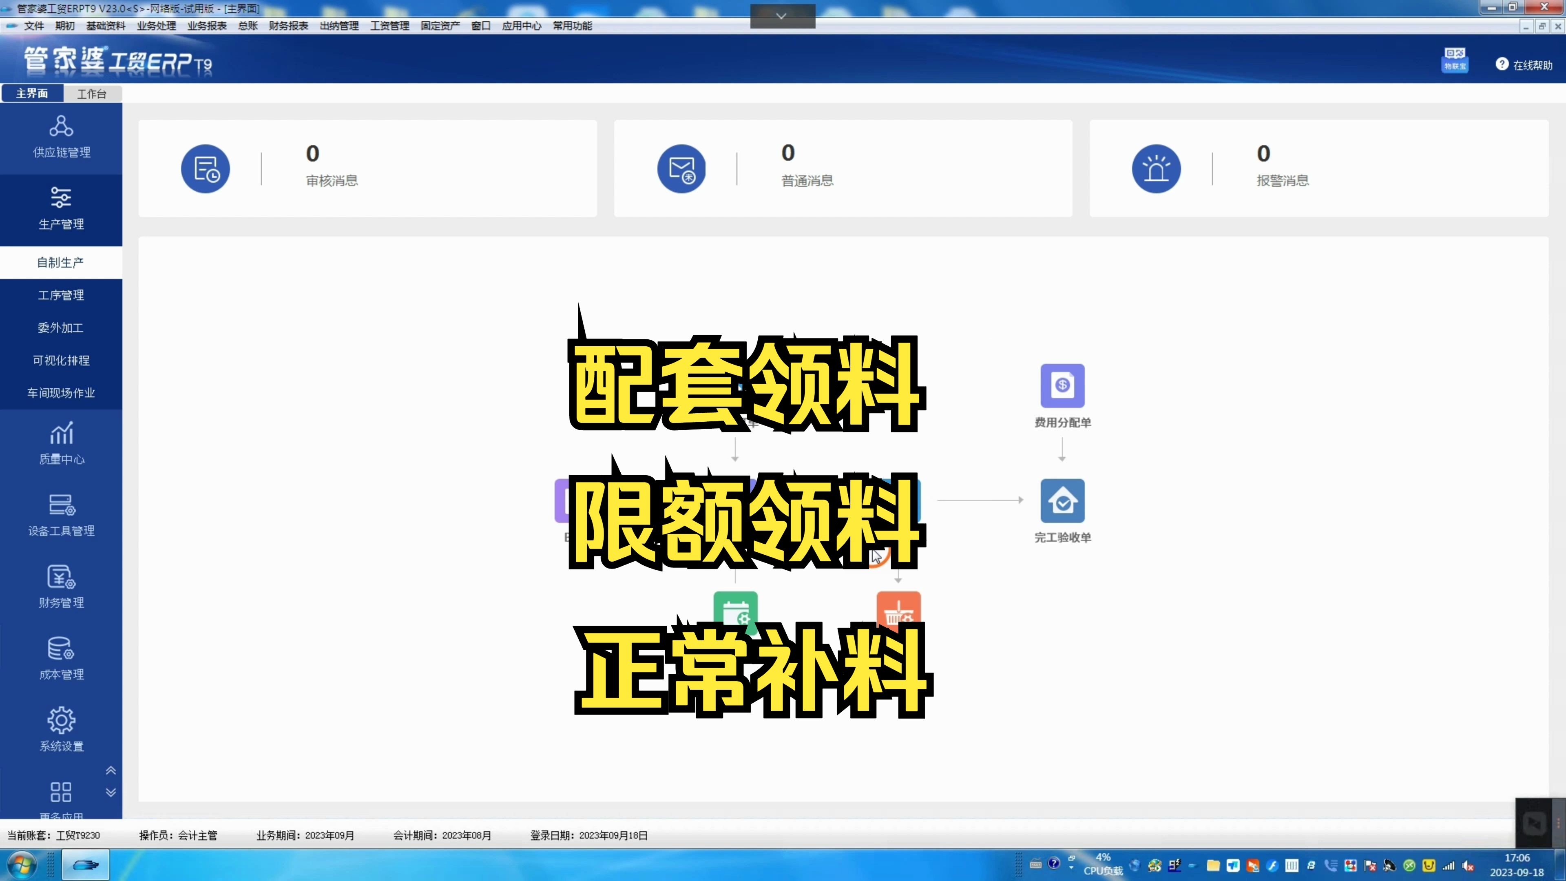Click the 费用分配单 flowchart icon
The width and height of the screenshot is (1566, 881).
1063,386
